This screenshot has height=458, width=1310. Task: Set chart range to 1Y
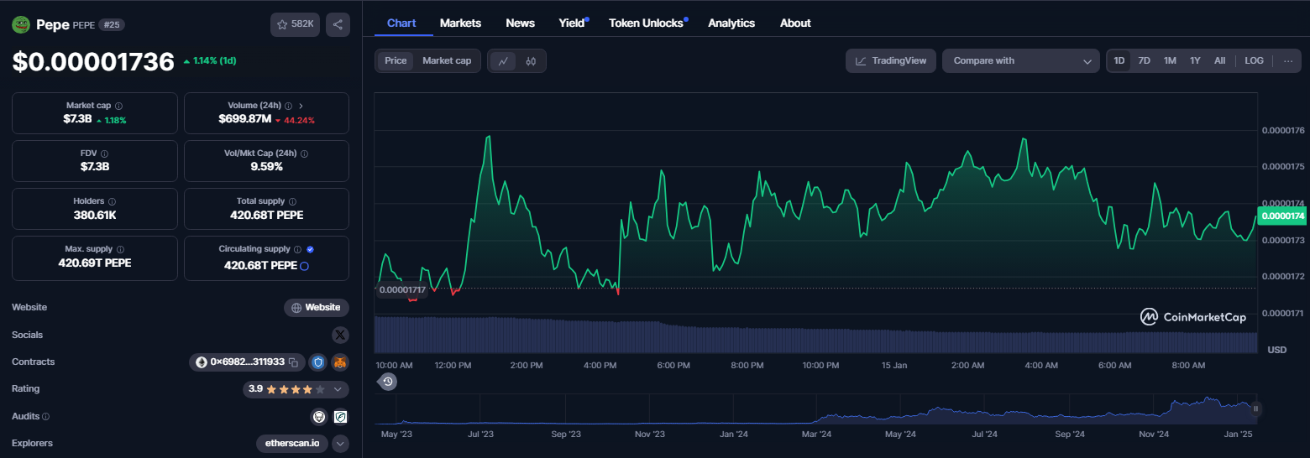pyautogui.click(x=1195, y=60)
